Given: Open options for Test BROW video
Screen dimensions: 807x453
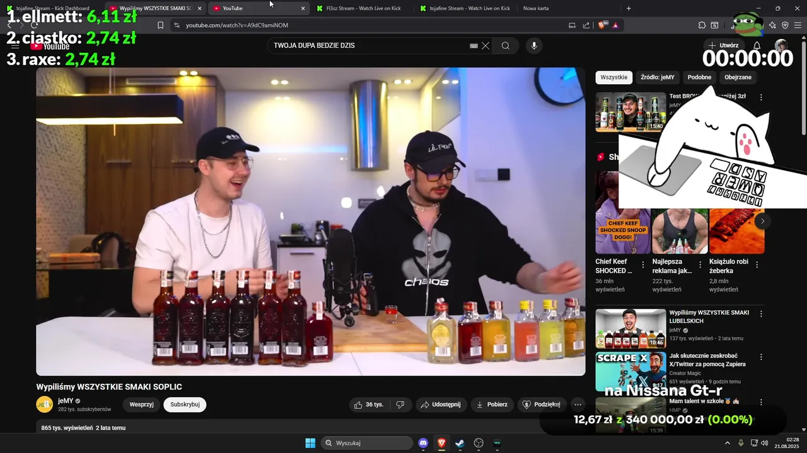Looking at the screenshot, I should 761,98.
